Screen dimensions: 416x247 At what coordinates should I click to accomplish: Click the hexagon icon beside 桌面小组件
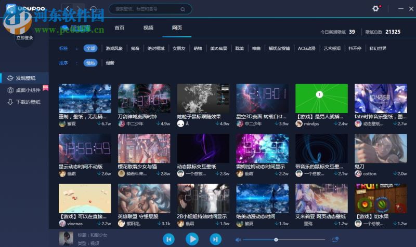[x=10, y=90]
